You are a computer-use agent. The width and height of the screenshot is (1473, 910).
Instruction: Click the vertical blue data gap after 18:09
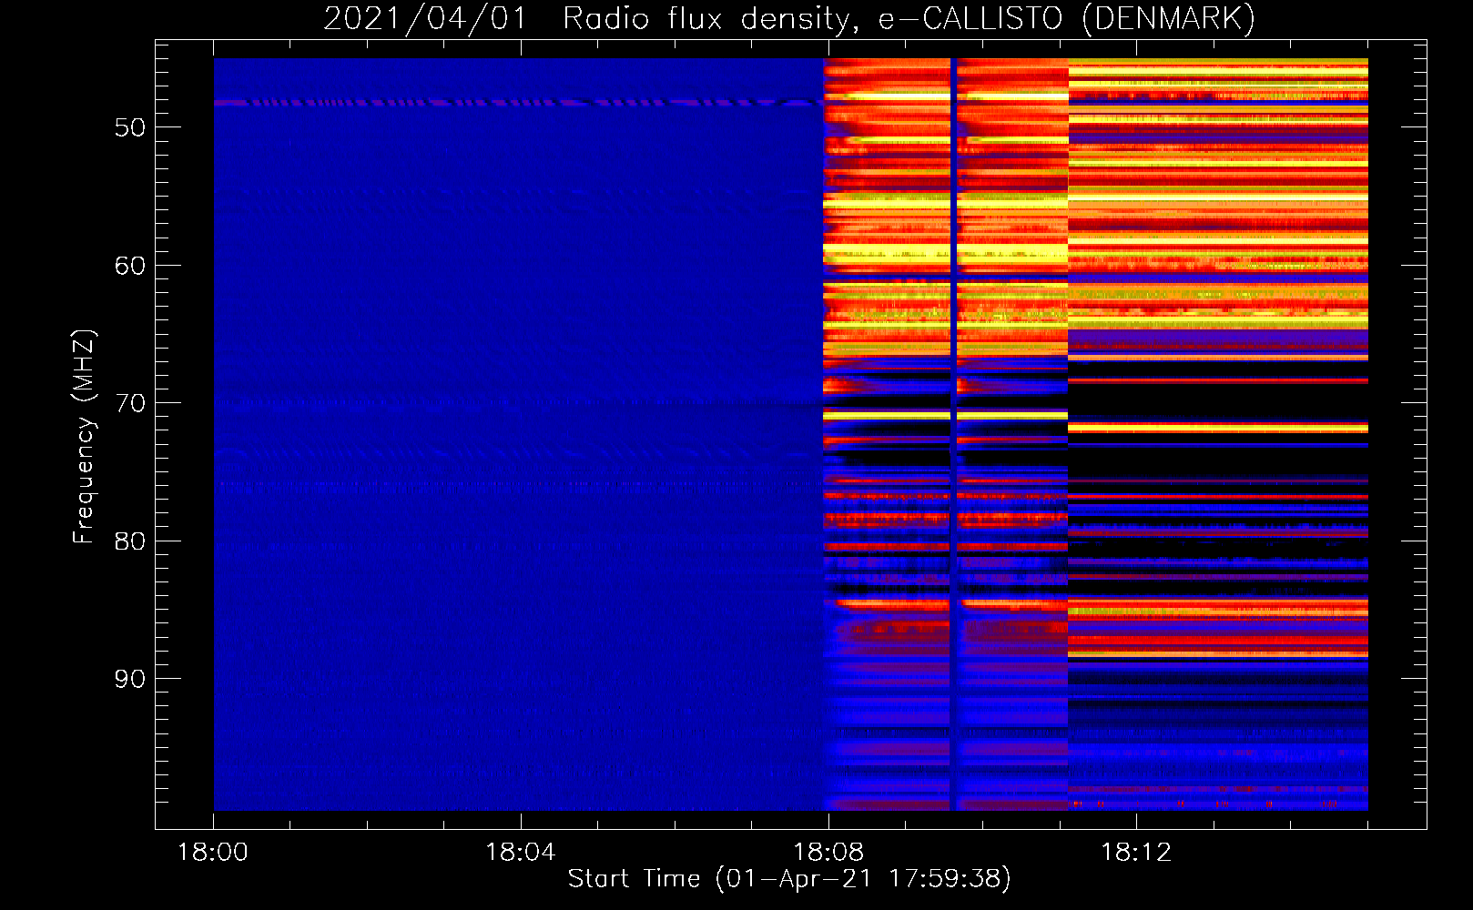click(x=953, y=434)
